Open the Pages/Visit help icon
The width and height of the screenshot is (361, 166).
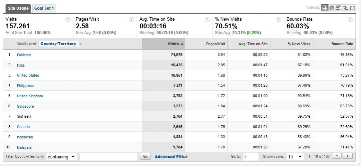[x=132, y=19]
